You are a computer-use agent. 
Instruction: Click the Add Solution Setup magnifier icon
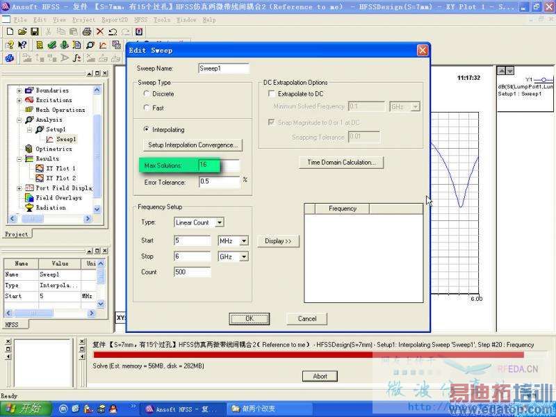pyautogui.click(x=90, y=45)
